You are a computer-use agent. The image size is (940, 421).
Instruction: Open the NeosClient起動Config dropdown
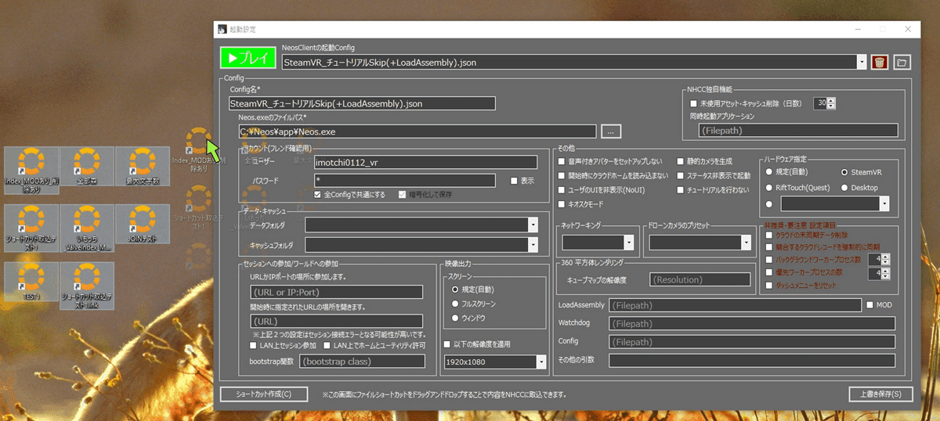coord(862,62)
